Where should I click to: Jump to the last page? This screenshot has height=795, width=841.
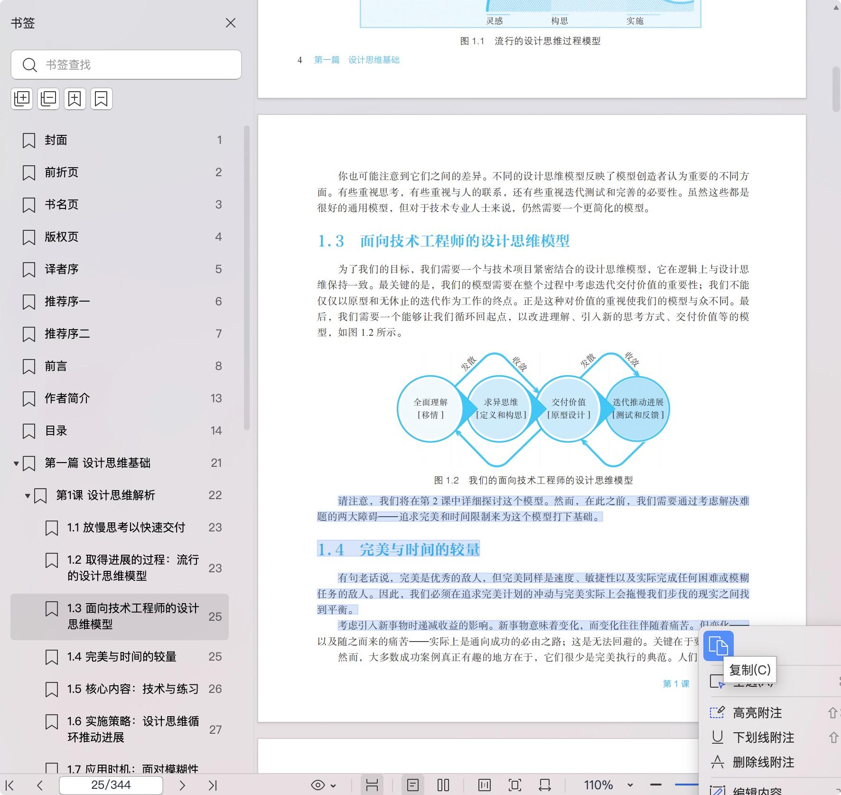(x=213, y=785)
